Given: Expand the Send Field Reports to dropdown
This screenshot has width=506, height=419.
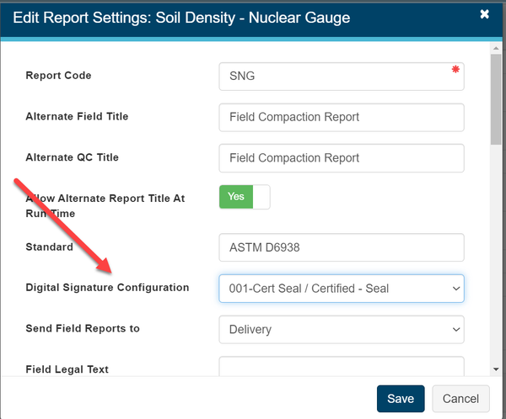Looking at the screenshot, I should coord(341,330).
